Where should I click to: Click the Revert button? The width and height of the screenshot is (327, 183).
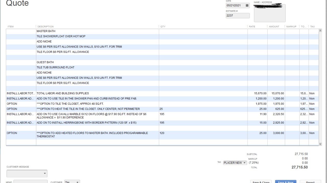(x=310, y=181)
